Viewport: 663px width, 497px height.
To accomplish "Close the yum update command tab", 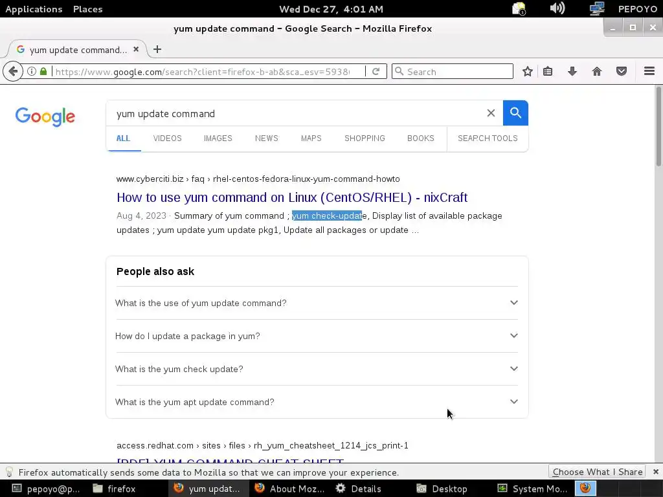I will pyautogui.click(x=136, y=49).
